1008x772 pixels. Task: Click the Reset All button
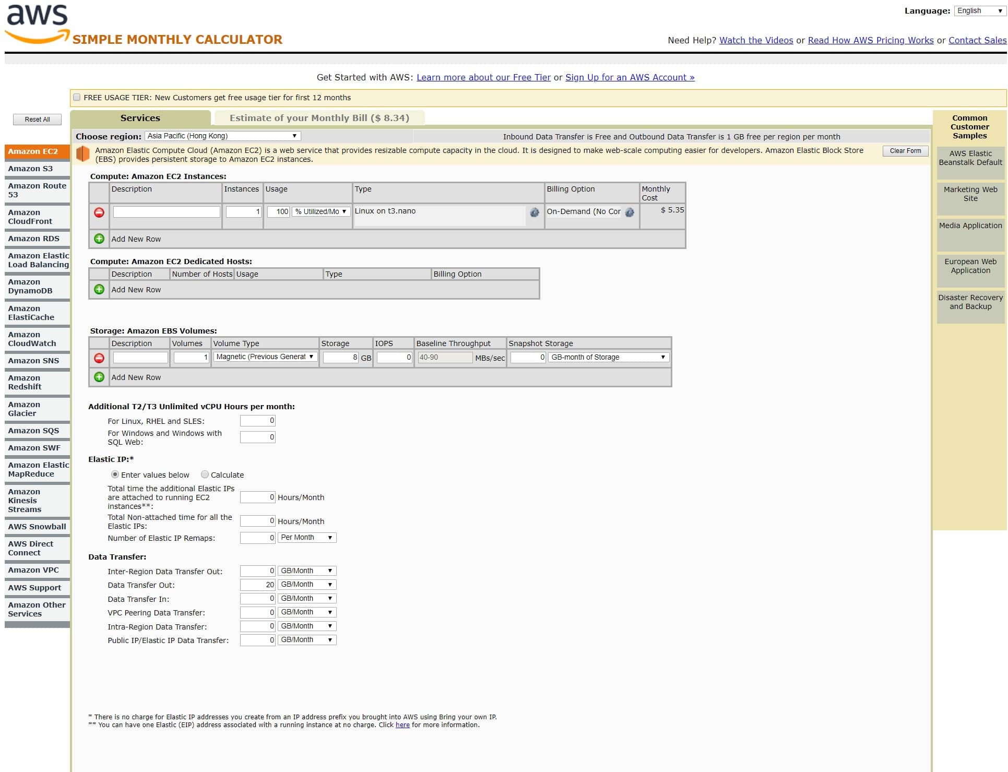tap(37, 120)
